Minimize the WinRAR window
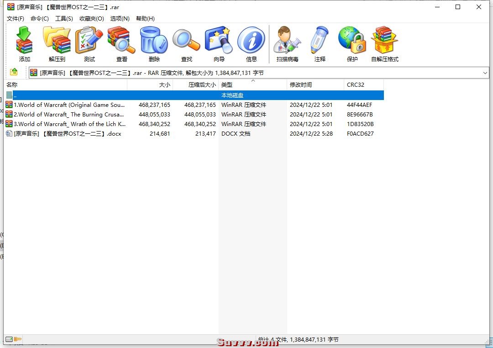The width and height of the screenshot is (493, 348). 437,7
